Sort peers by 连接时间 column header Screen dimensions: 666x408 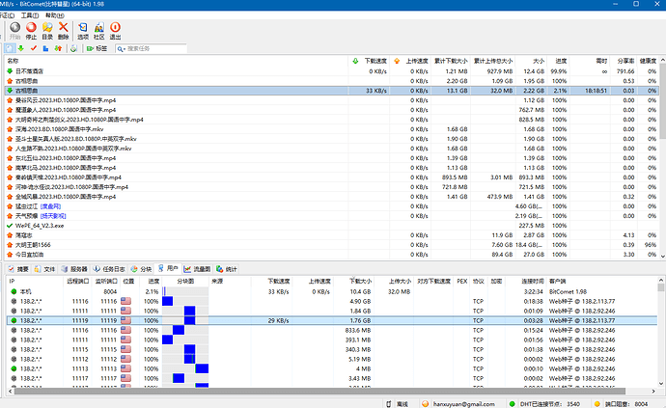[x=533, y=281]
